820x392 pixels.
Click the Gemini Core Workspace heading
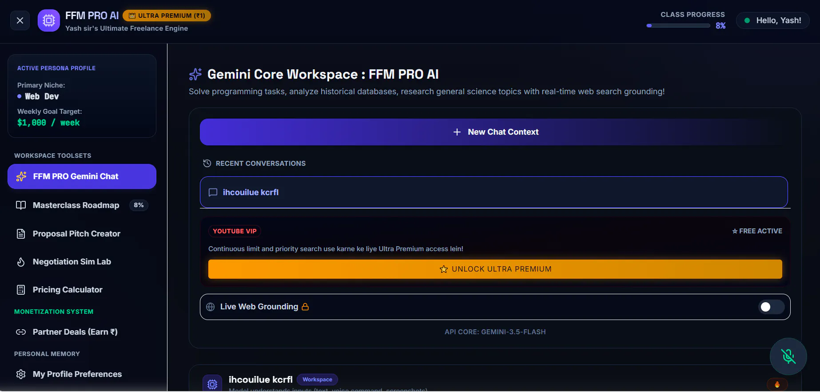coord(323,74)
